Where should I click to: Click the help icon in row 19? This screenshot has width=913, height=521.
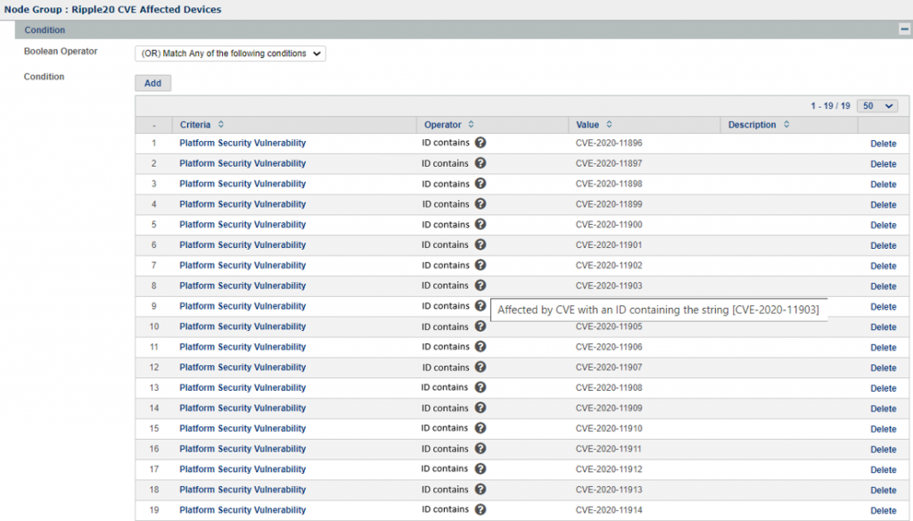(481, 509)
